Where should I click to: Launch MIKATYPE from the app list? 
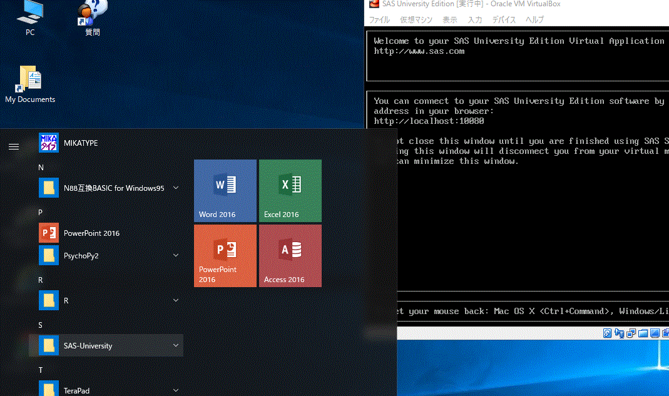tap(106, 143)
